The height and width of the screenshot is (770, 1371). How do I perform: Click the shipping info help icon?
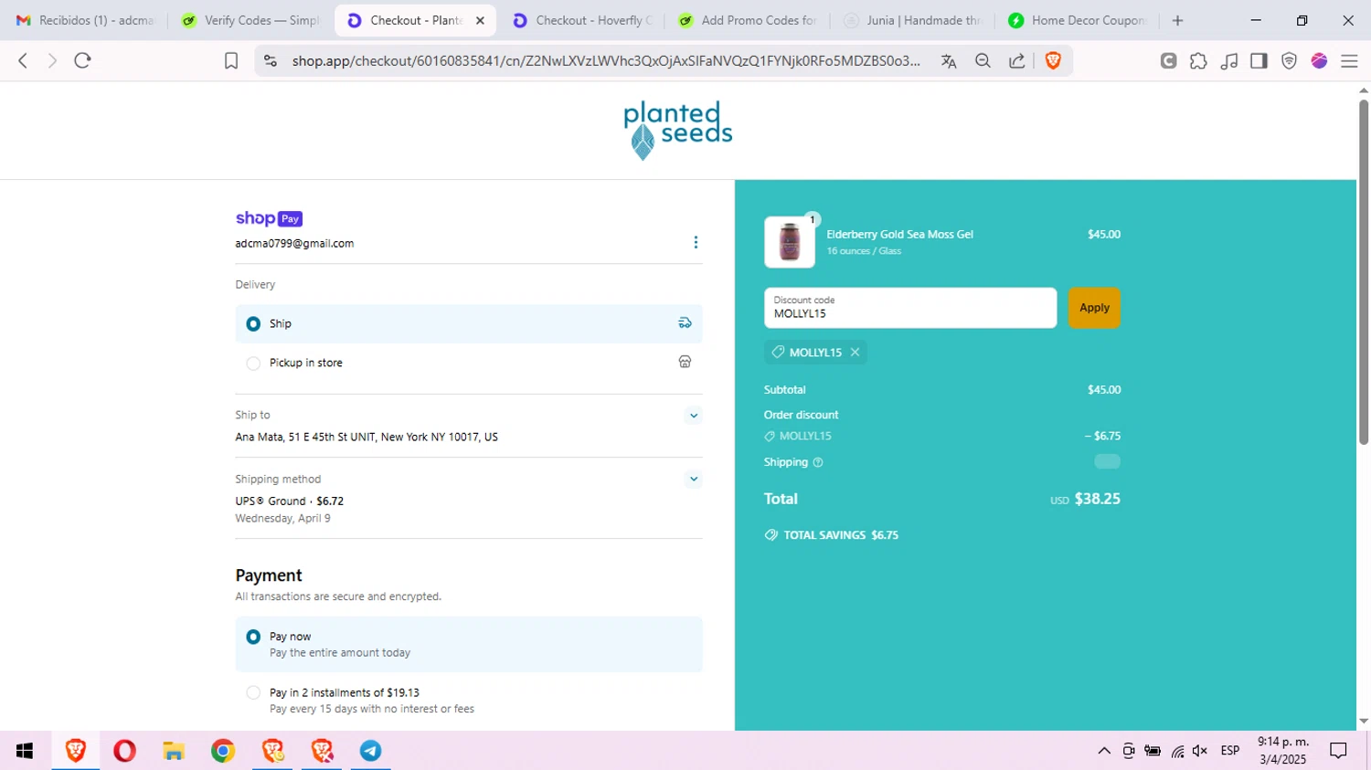point(818,462)
